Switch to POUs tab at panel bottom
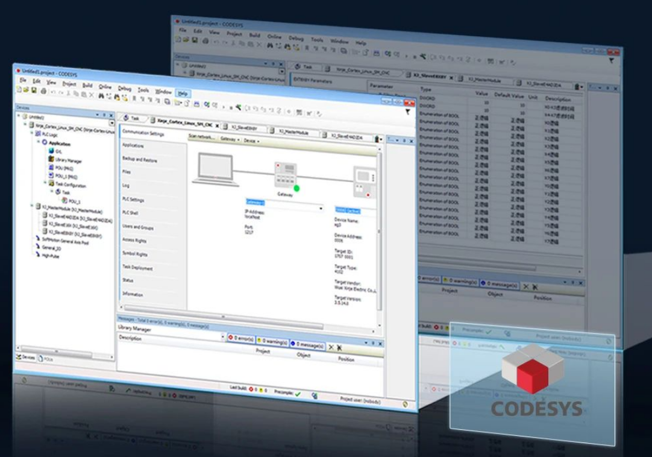The height and width of the screenshot is (457, 652). tap(46, 358)
